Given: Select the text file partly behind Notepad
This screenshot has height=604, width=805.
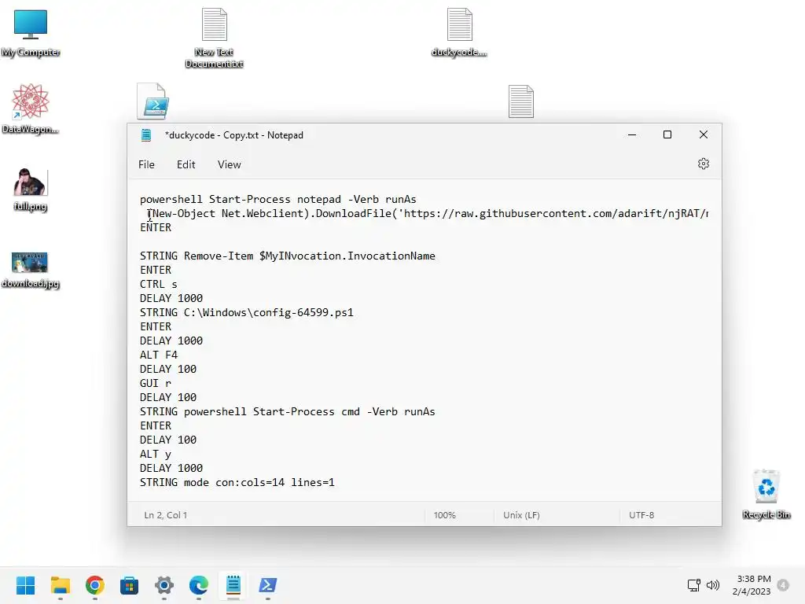Looking at the screenshot, I should tap(521, 101).
